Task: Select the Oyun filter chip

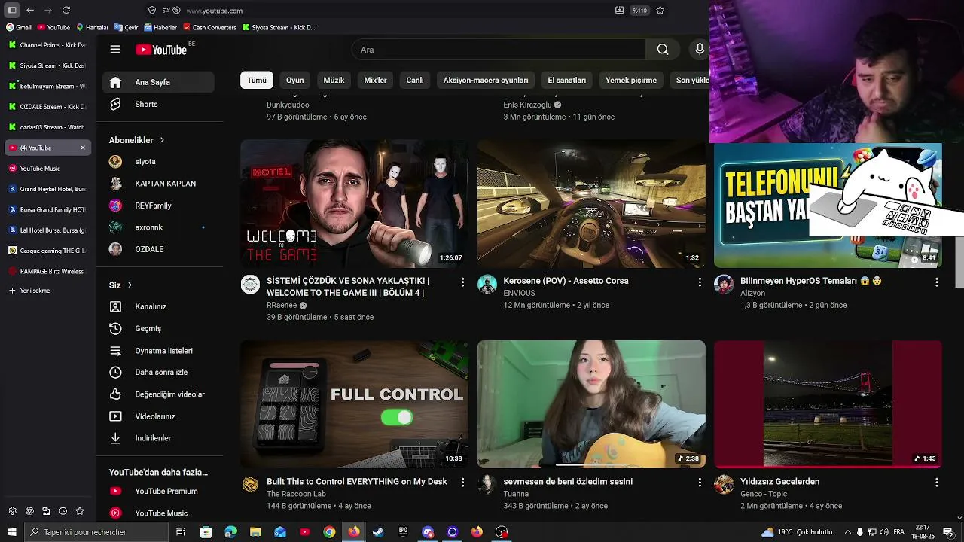Action: (x=295, y=80)
